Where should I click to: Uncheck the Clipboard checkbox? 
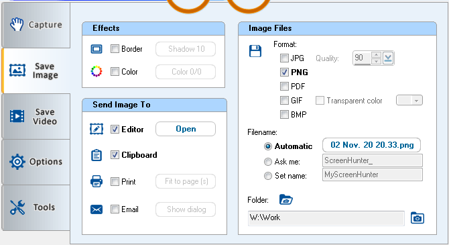coord(115,155)
